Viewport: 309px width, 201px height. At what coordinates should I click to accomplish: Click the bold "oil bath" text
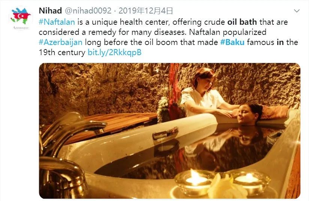242,22
